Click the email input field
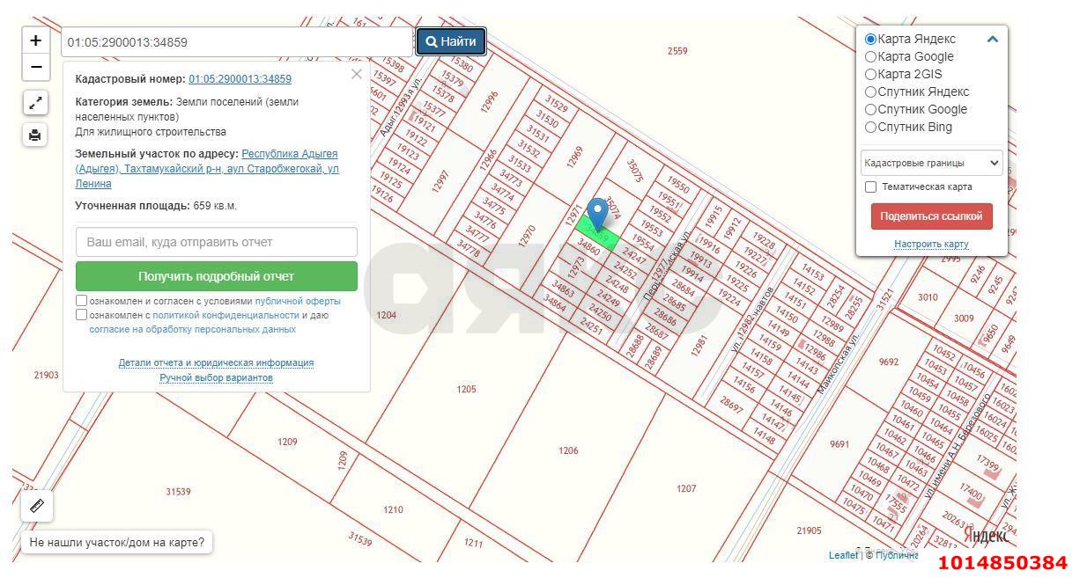The height and width of the screenshot is (578, 1087). (x=216, y=242)
